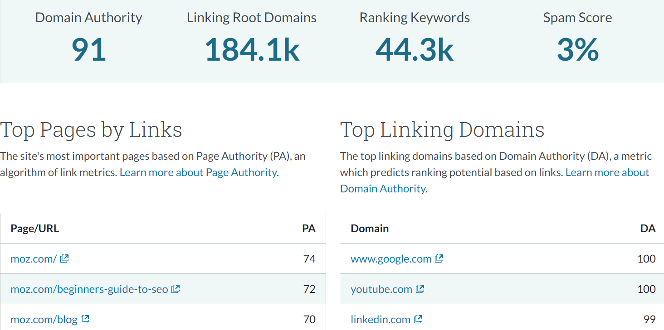
Task: Open external link icon beside moz.com/blog
Action: click(x=85, y=319)
